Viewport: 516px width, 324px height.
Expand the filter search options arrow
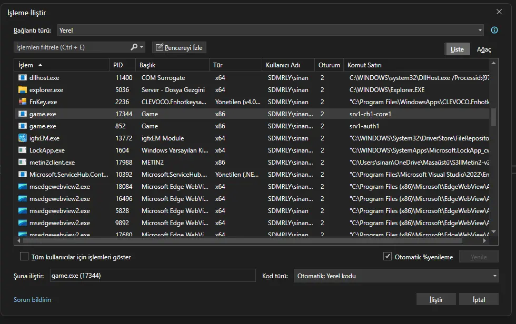coord(142,47)
